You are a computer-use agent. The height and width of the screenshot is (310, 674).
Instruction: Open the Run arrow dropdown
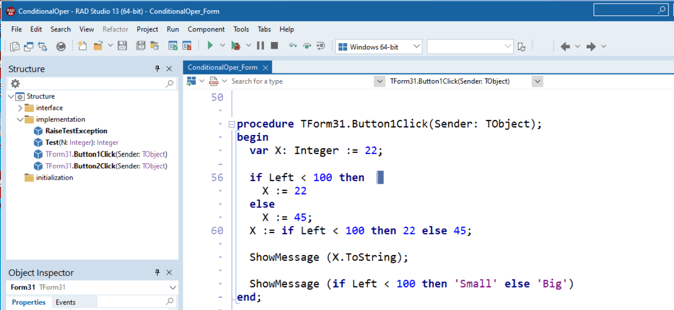click(222, 46)
